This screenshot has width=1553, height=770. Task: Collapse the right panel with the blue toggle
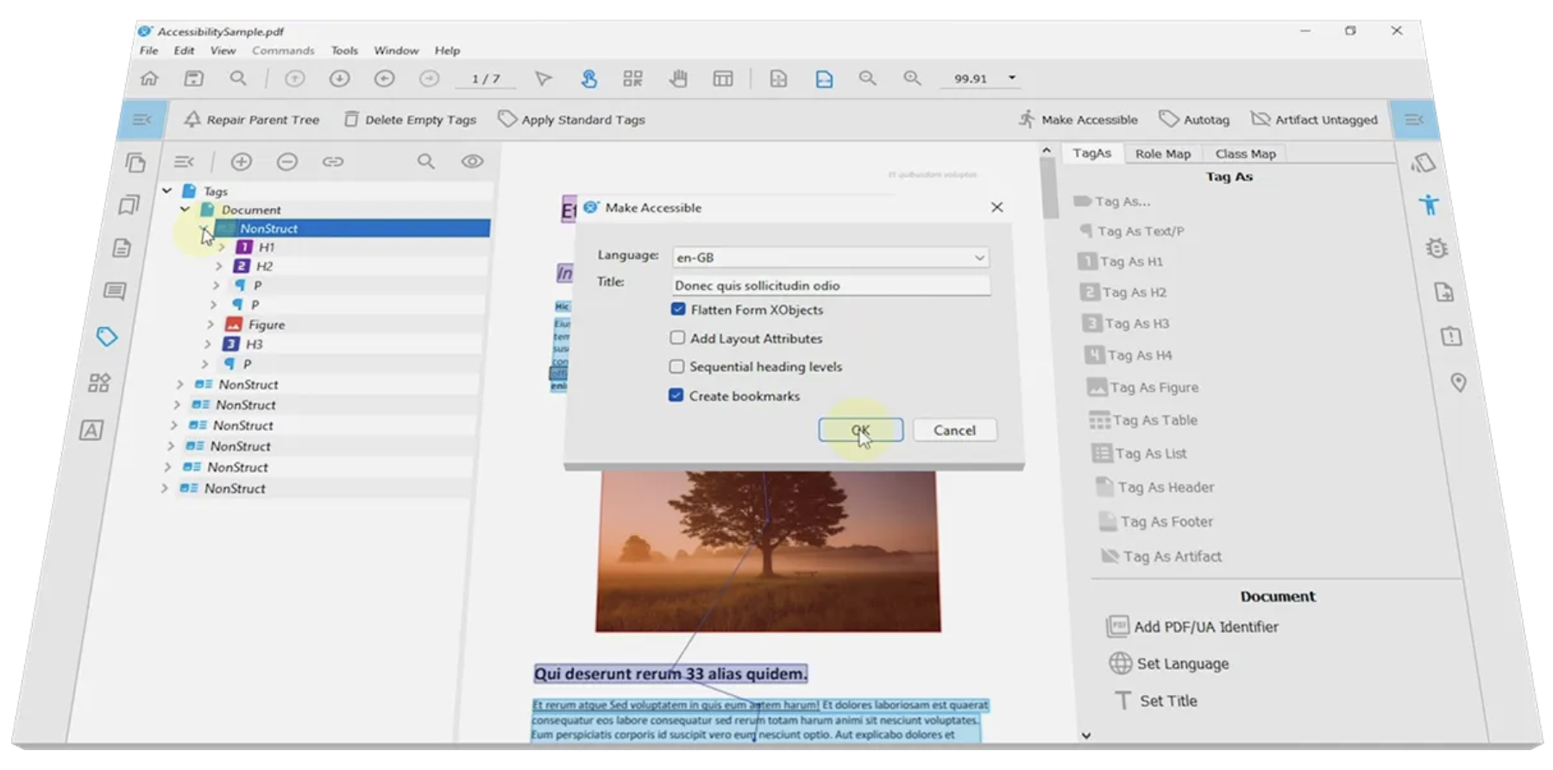tap(1415, 119)
